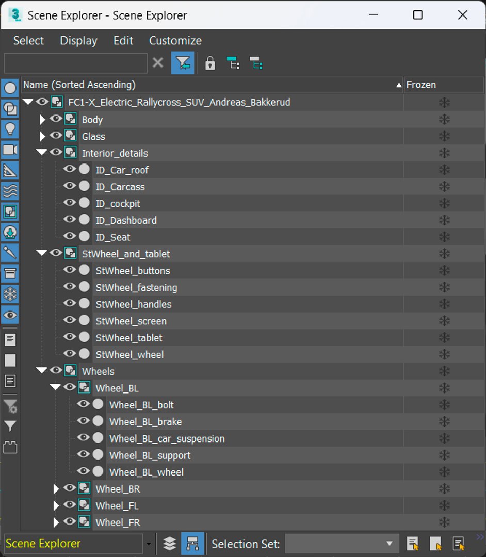The image size is (486, 557).
Task: Toggle the hidden objects display filter (eye)
Action: (10, 315)
